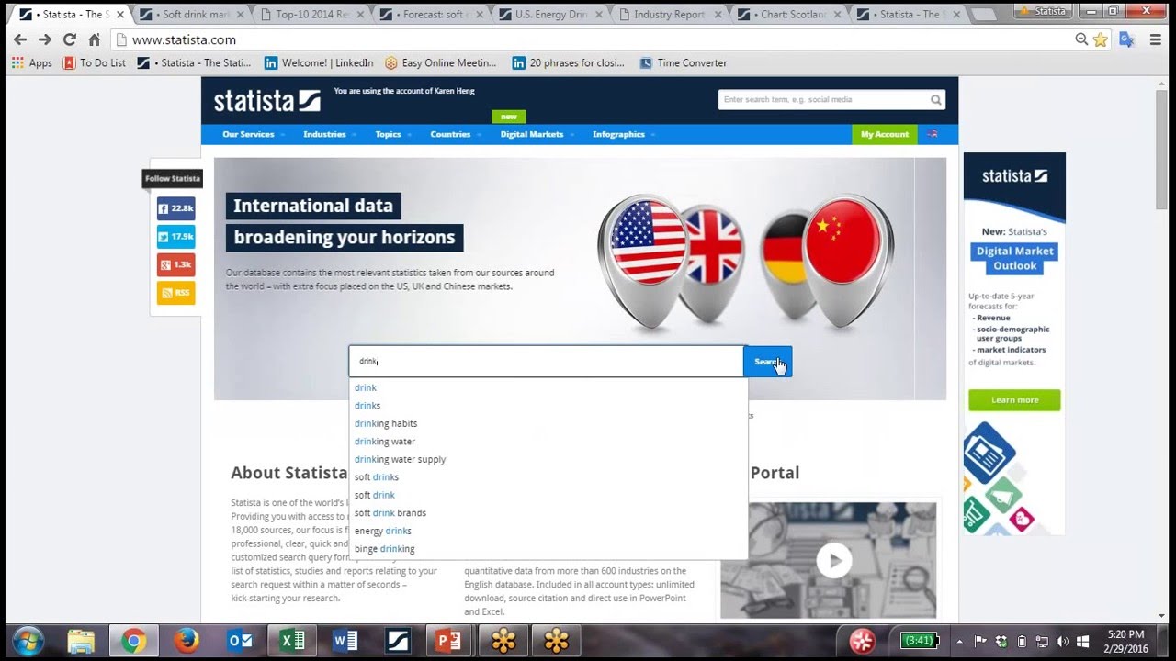Click the Digital Market Outlook ad heading
The height and width of the screenshot is (661, 1176).
[1014, 258]
